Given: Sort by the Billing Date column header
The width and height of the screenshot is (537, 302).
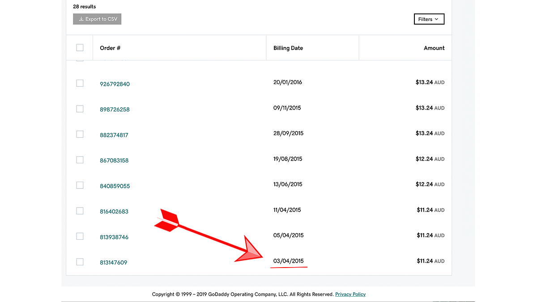Looking at the screenshot, I should click(288, 48).
